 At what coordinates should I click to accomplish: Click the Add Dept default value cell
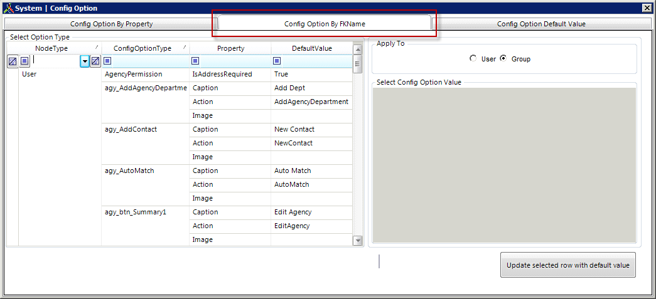pyautogui.click(x=312, y=88)
